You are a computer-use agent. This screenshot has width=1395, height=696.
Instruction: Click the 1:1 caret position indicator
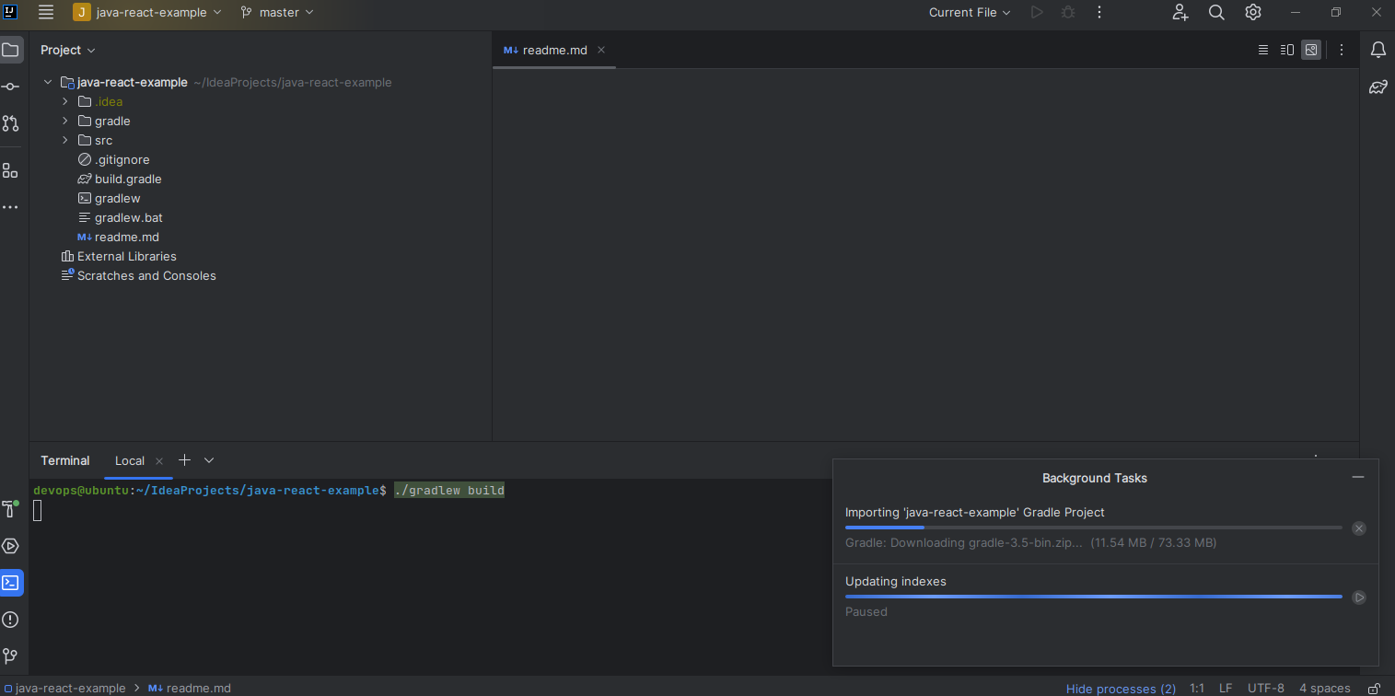click(1197, 688)
